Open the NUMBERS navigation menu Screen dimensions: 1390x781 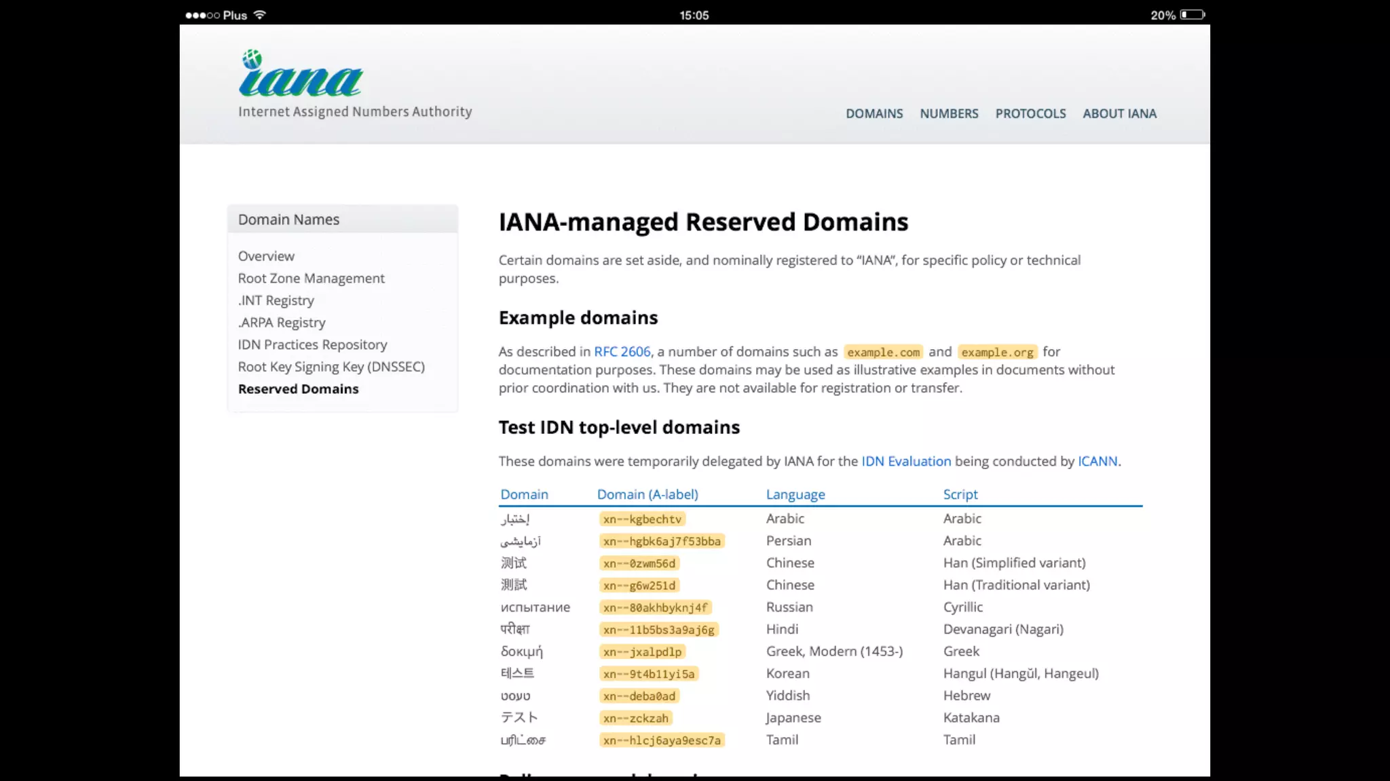coord(949,114)
